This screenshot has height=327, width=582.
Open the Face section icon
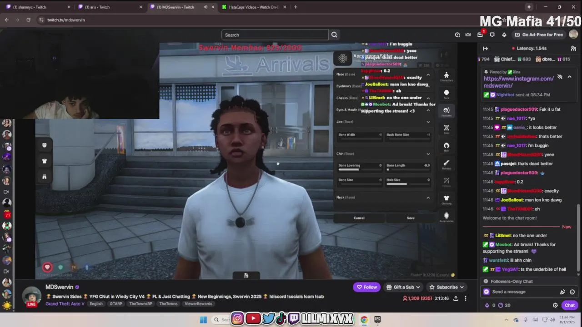pos(447,94)
